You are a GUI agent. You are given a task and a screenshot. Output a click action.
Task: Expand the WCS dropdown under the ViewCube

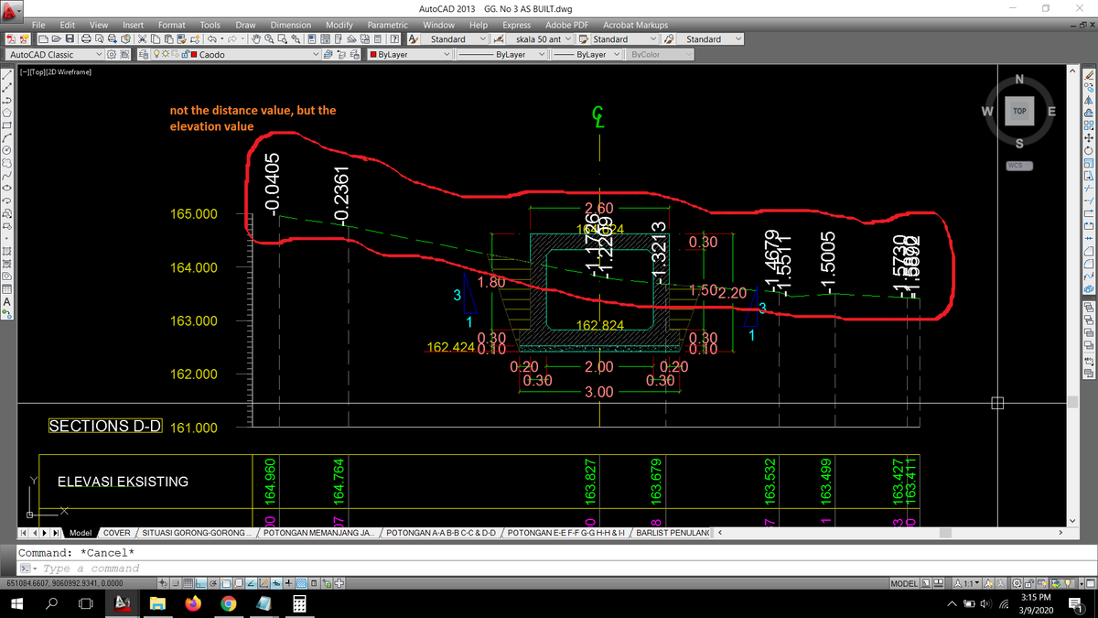pos(1019,166)
